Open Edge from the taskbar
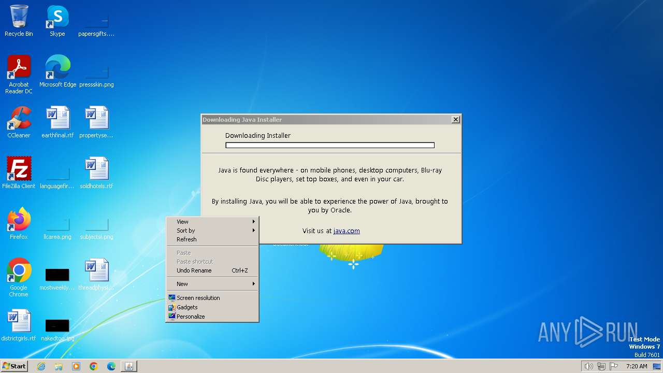663x373 pixels. [111, 366]
